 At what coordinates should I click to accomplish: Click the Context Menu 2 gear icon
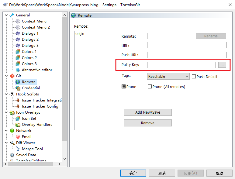[18, 27]
